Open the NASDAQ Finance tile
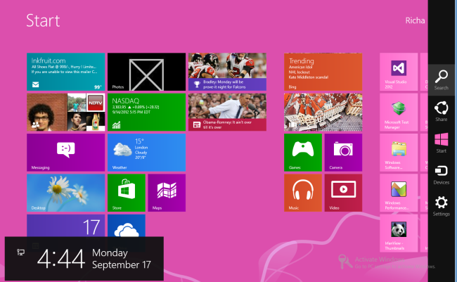 pyautogui.click(x=147, y=113)
